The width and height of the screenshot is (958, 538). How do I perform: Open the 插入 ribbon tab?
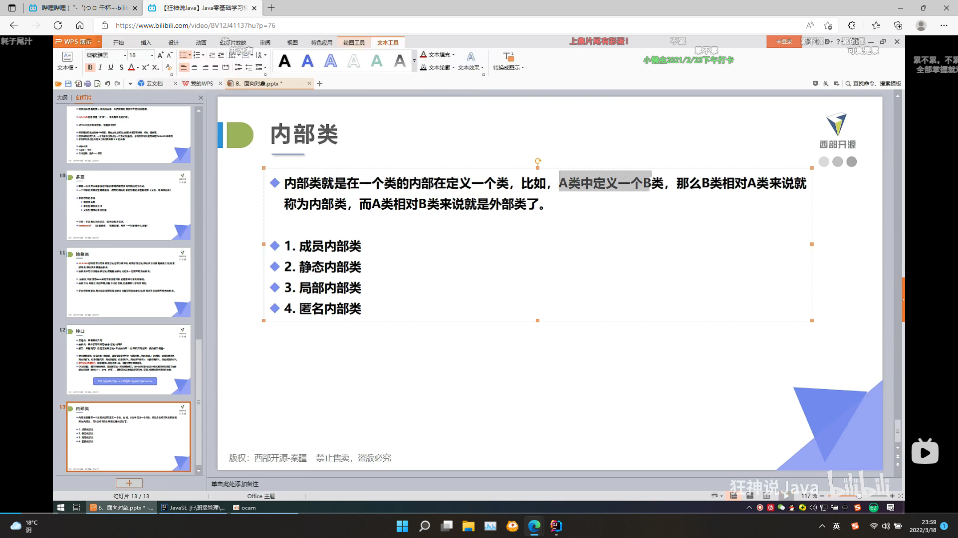146,43
